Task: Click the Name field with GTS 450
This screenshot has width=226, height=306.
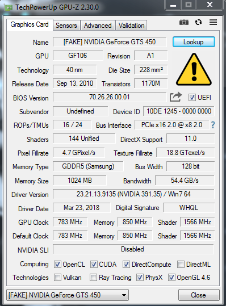Action: coord(110,42)
